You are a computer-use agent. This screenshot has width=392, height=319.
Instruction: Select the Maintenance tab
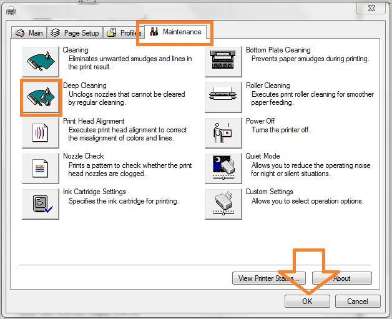click(175, 32)
